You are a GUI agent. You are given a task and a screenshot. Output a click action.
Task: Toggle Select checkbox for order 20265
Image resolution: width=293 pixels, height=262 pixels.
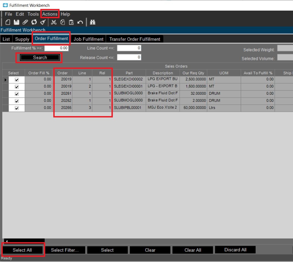point(17,108)
